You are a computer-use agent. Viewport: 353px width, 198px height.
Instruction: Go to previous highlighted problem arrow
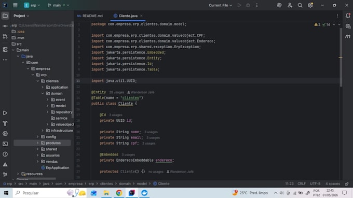tap(334, 24)
